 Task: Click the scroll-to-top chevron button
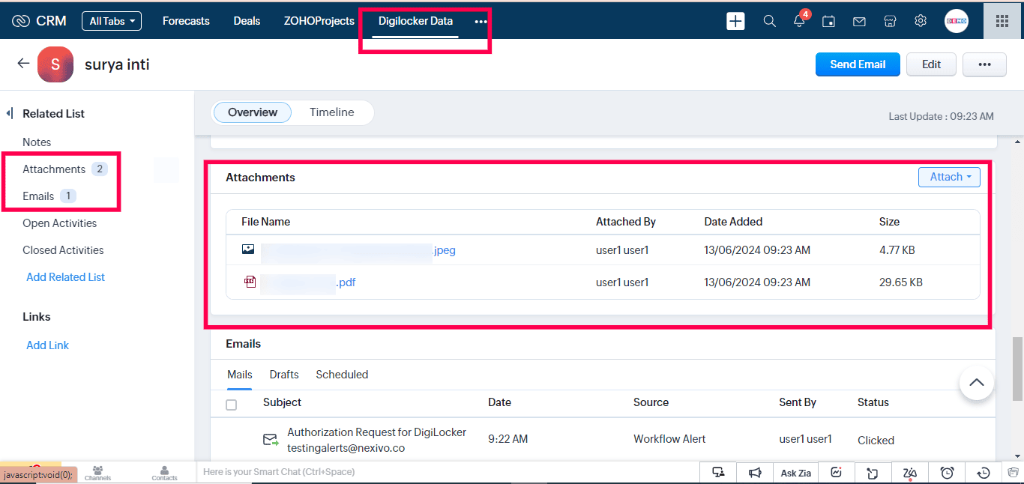(977, 383)
